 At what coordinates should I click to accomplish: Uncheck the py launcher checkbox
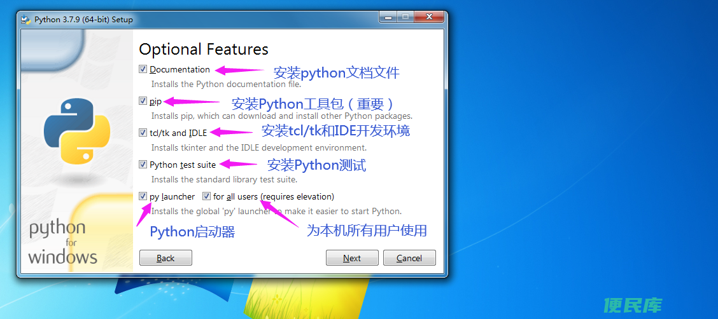point(143,196)
